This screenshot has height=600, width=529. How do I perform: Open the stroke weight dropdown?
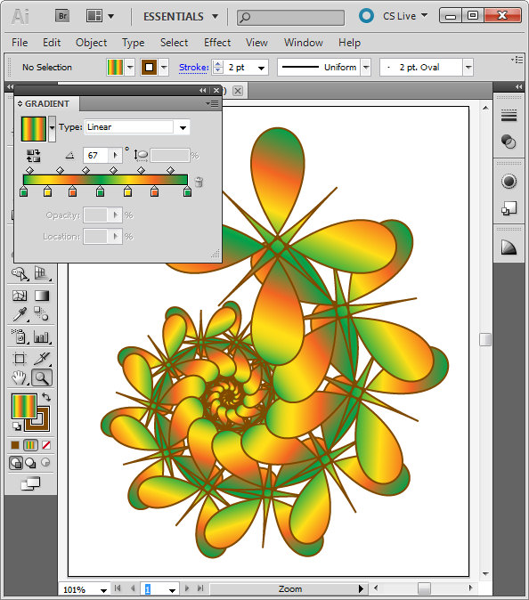(x=262, y=68)
